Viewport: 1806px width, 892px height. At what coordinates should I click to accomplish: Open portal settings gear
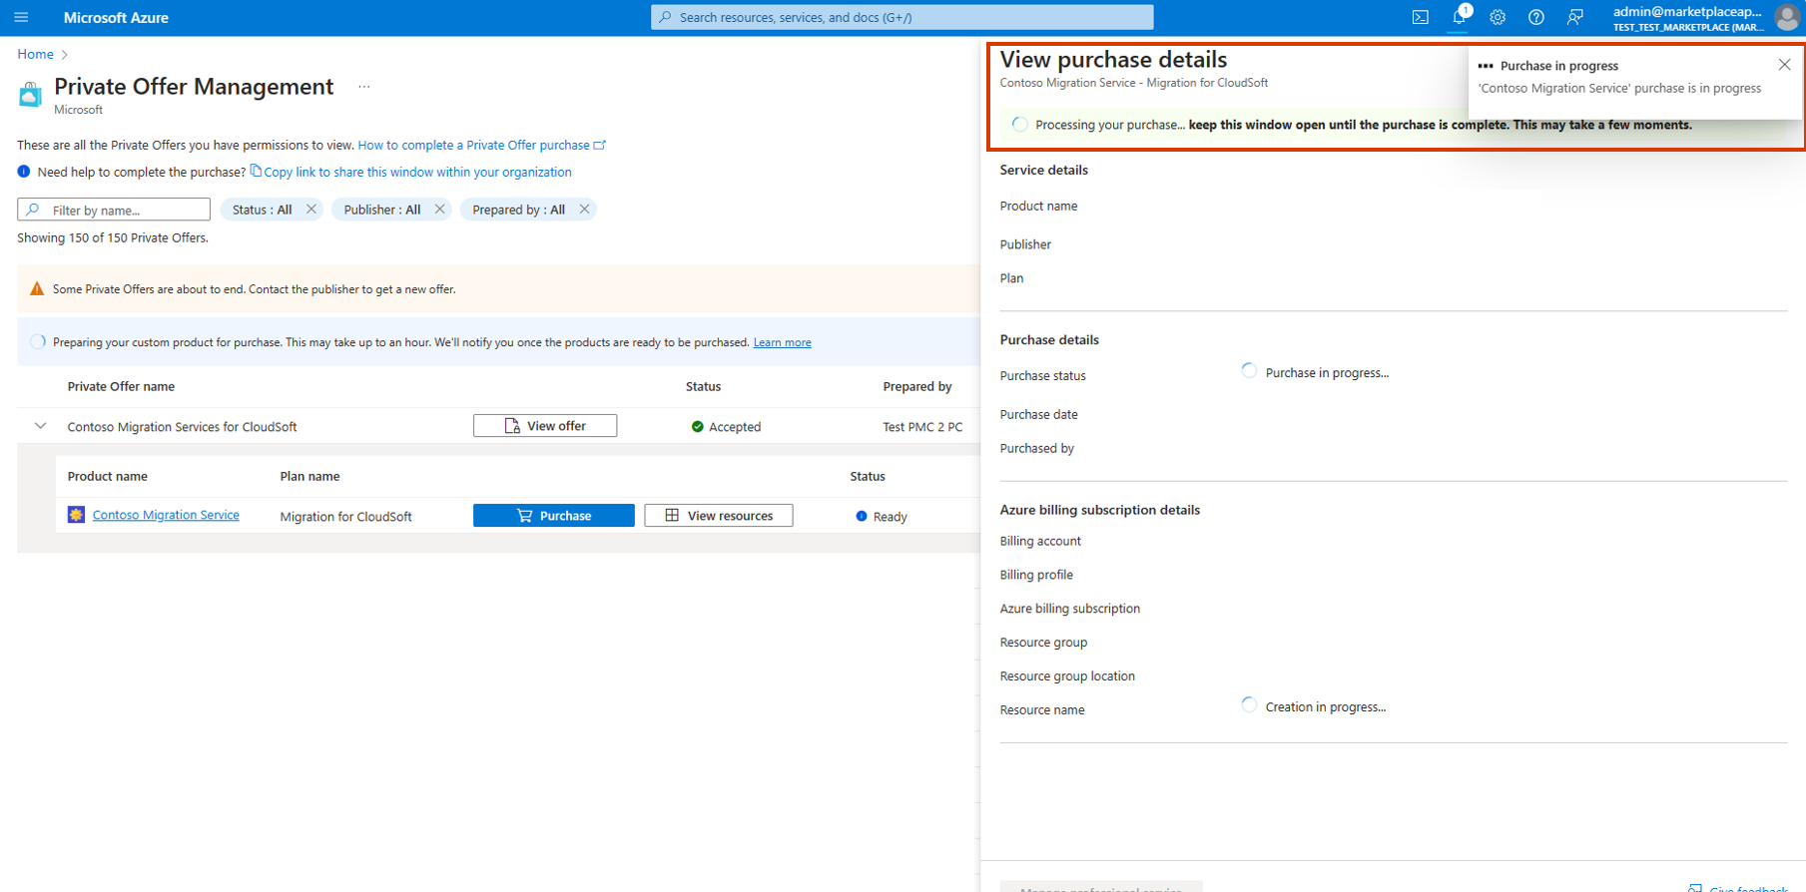pos(1498,17)
